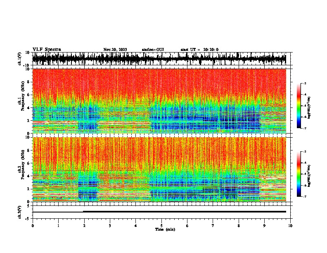Click the time axis tick label '2'
This screenshot has width=327, height=253.
[84, 226]
